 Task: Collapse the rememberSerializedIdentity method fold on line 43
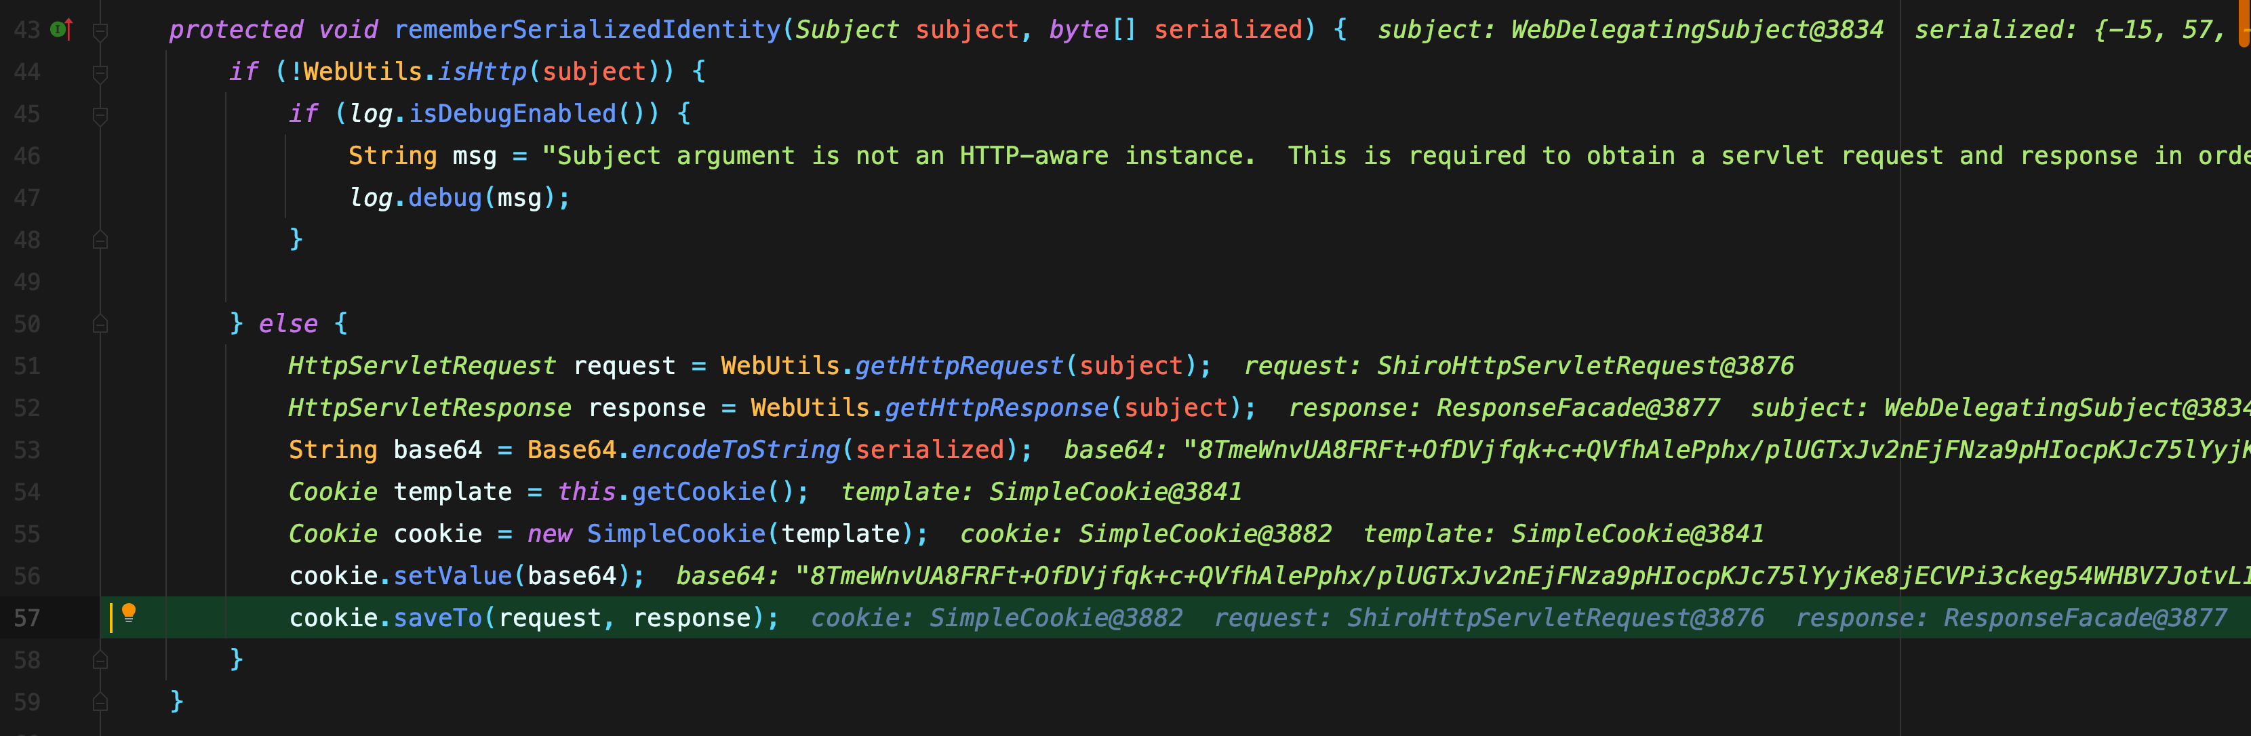100,30
